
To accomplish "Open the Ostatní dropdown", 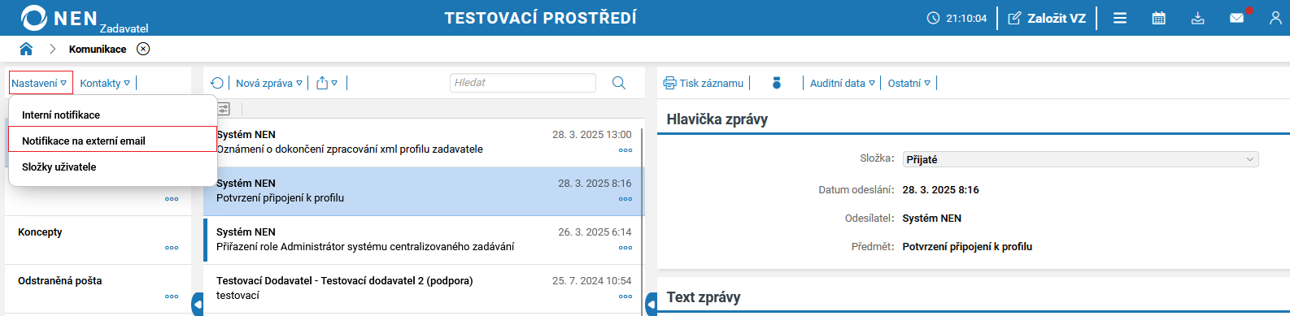I will [x=909, y=83].
